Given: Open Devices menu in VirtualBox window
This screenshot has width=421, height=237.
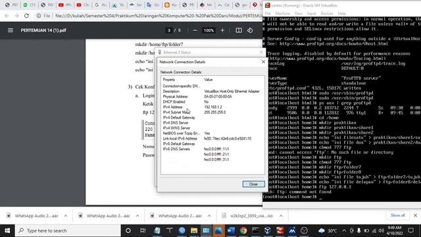Looking at the screenshot, I should (x=327, y=13).
